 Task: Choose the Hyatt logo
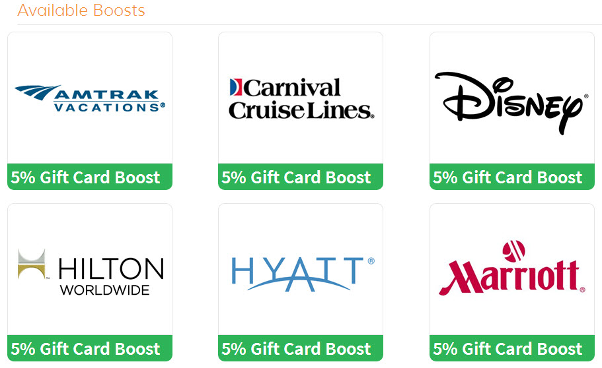pyautogui.click(x=303, y=274)
